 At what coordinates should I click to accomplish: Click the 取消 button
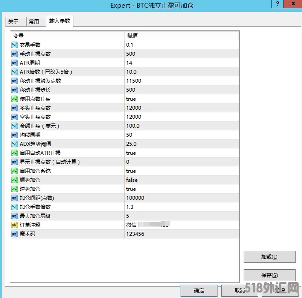click(240, 290)
